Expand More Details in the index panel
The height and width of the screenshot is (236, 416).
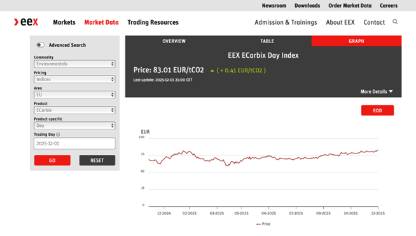[x=376, y=91]
